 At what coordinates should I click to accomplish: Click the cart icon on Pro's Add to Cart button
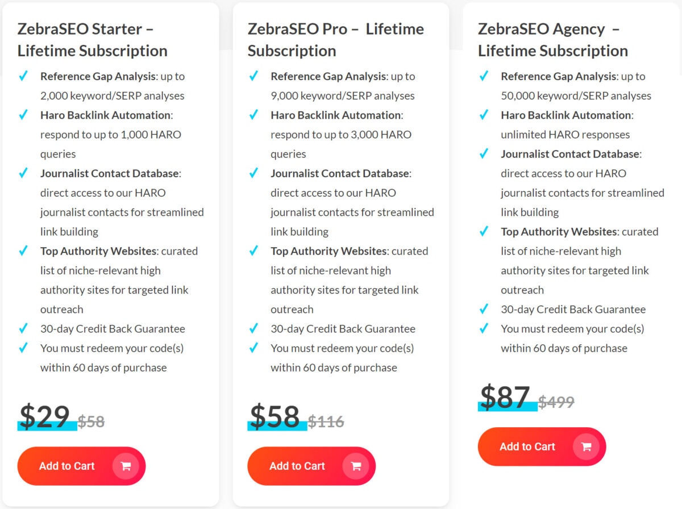[356, 466]
